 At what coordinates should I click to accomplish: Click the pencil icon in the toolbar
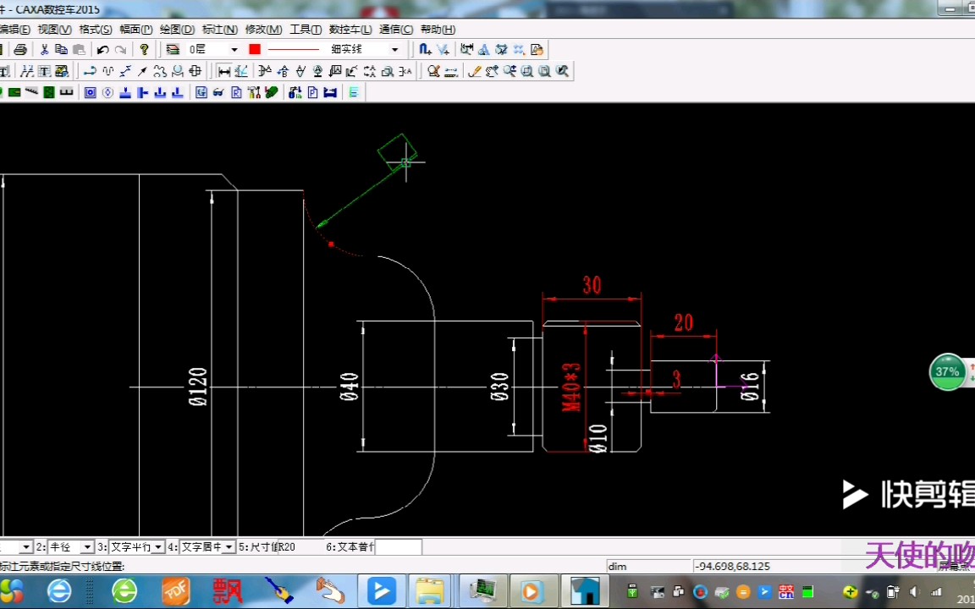pos(474,71)
